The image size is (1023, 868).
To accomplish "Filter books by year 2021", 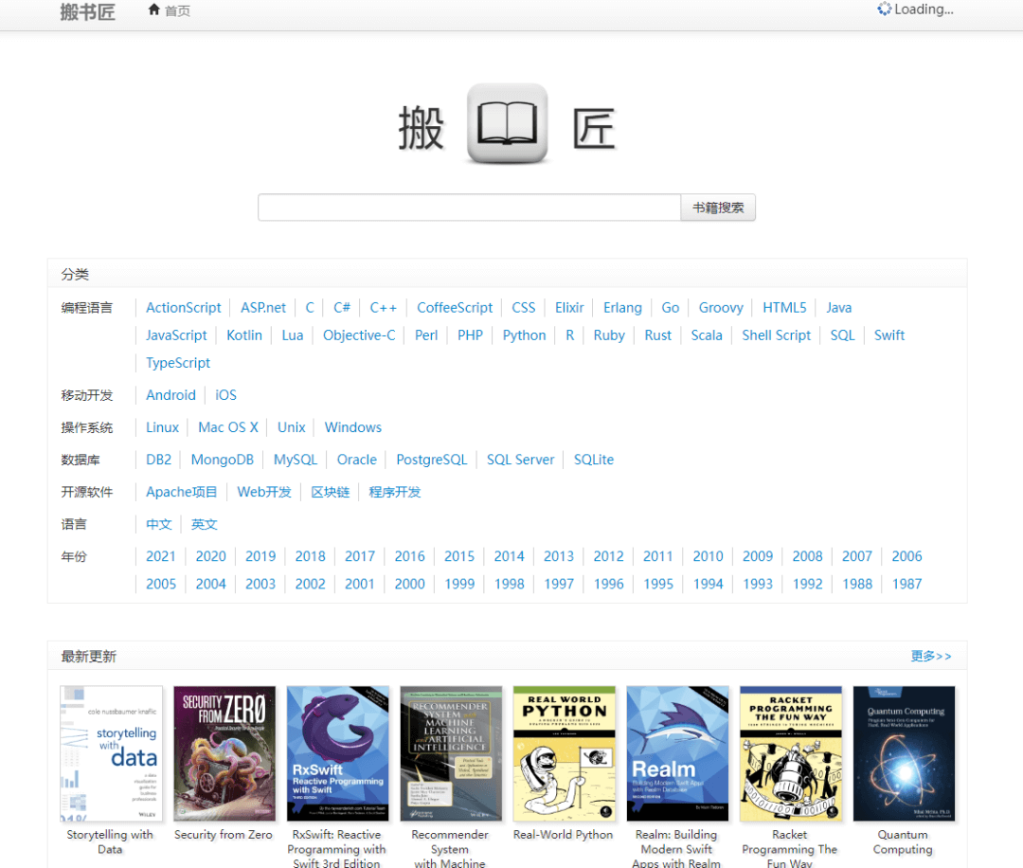I will point(161,556).
